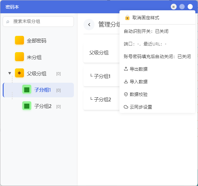Click the shield check icon for 数据校验

click(x=126, y=94)
